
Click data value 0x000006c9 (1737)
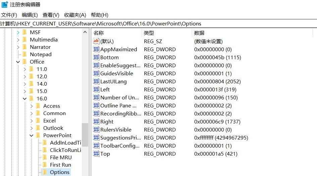pos(217,121)
